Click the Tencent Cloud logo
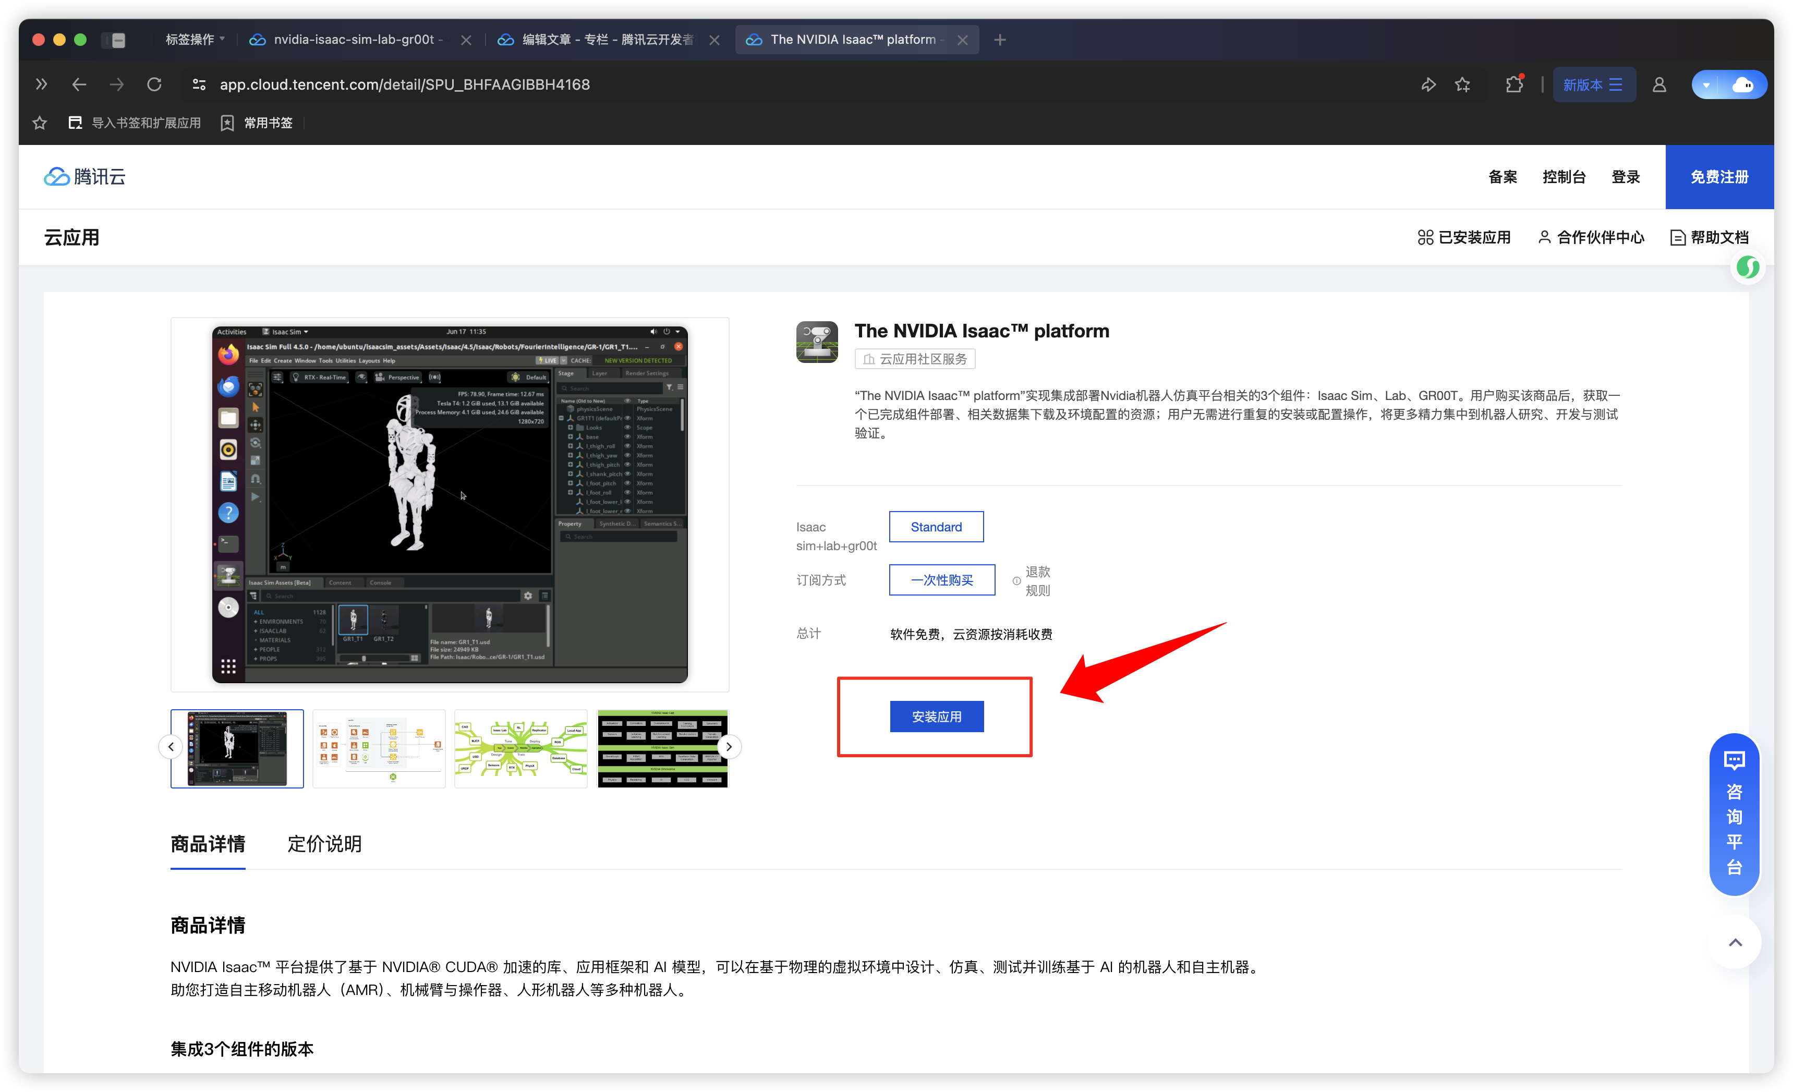Screen dimensions: 1793x1092 (x=85, y=177)
